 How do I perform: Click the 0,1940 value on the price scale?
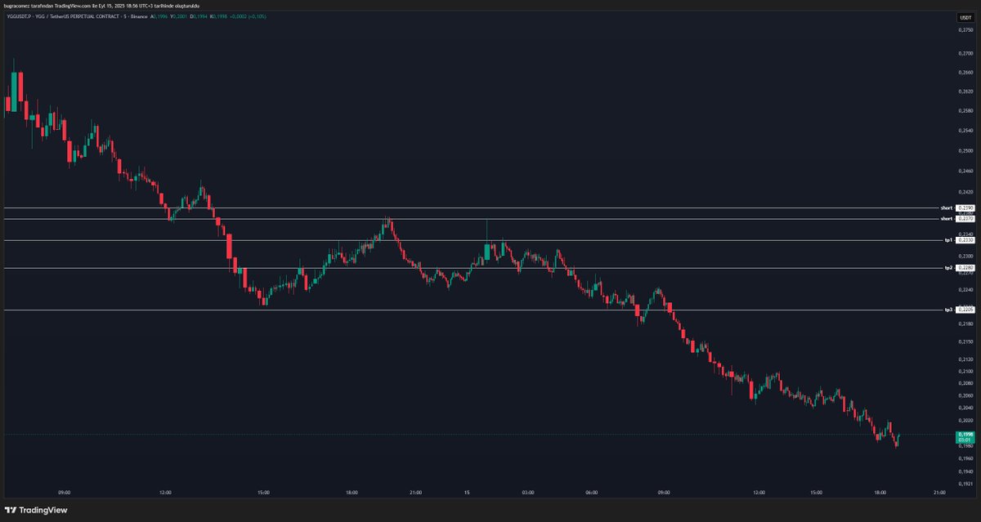965,472
